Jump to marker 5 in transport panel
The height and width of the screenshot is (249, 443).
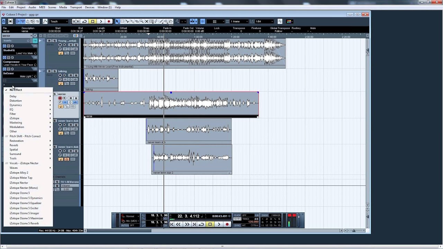279,219
